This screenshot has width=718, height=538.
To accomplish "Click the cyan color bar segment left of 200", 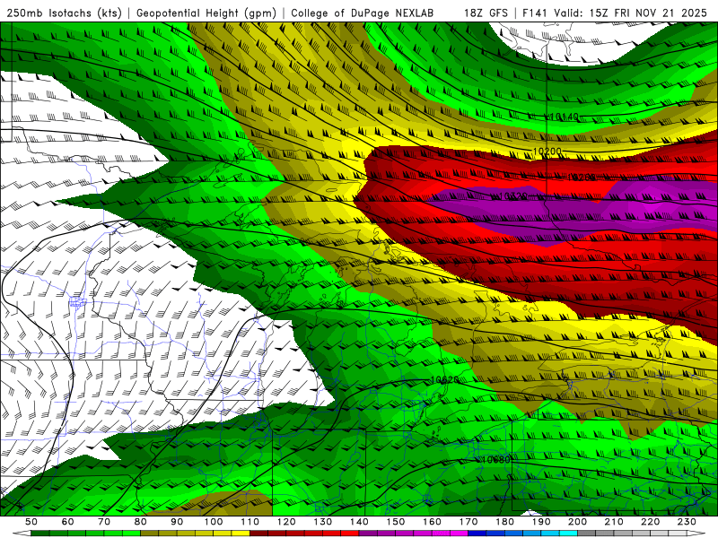I will pos(568,534).
